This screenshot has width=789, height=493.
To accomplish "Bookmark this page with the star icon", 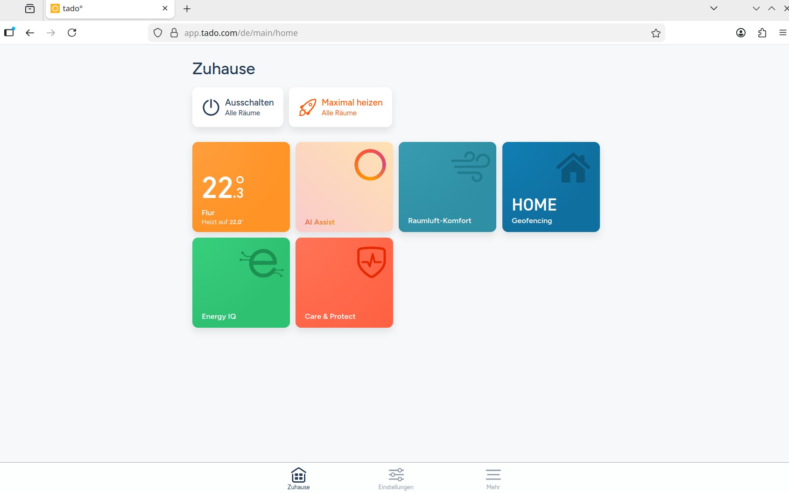I will click(656, 33).
